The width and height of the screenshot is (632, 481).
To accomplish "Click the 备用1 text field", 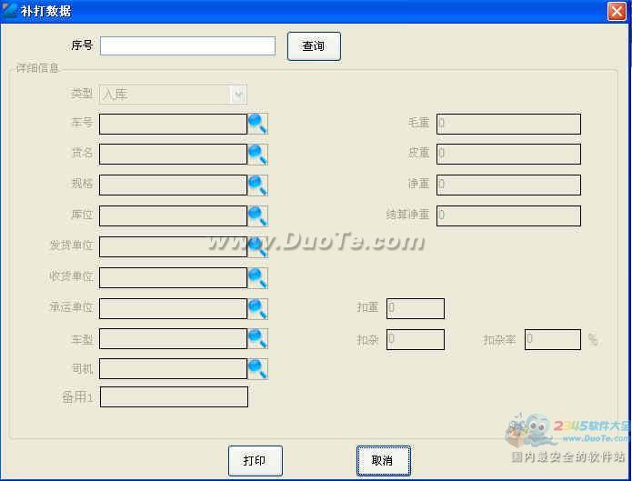I will [174, 397].
